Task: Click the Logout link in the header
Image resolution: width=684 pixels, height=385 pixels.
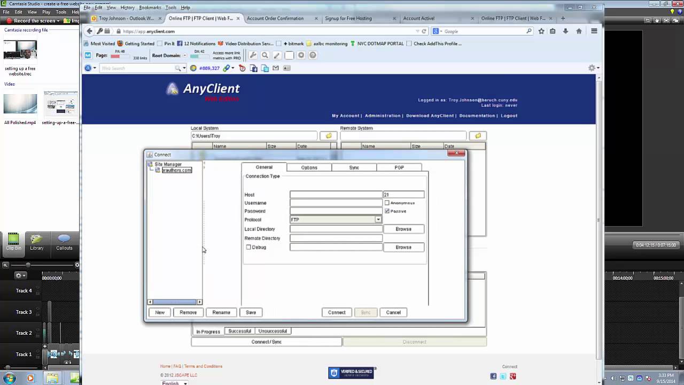Action: point(509,115)
